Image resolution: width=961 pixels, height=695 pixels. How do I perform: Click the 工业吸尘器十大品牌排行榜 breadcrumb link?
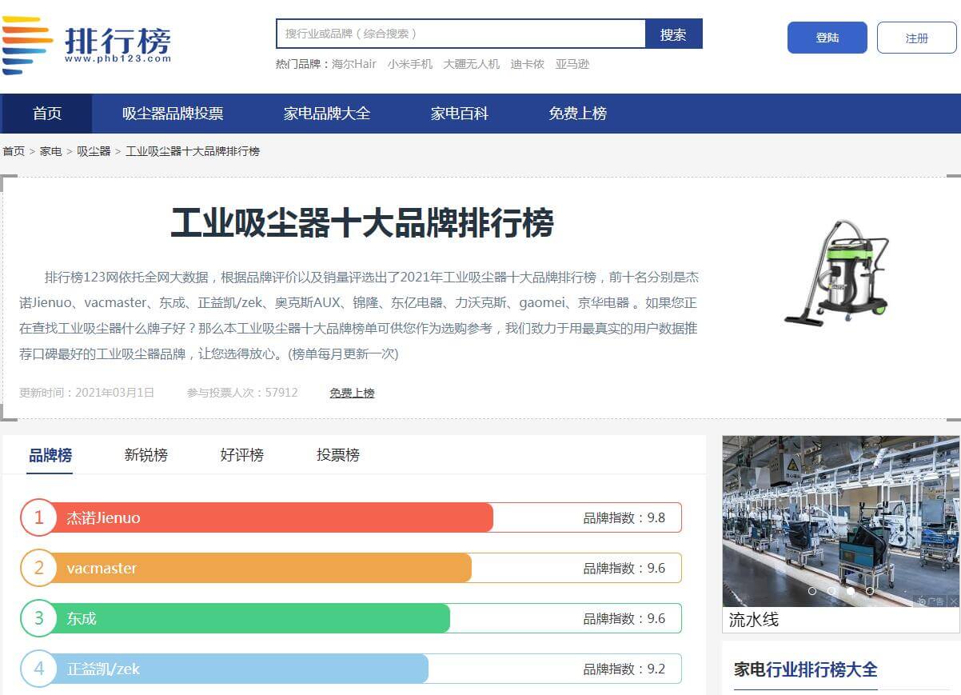(x=193, y=151)
